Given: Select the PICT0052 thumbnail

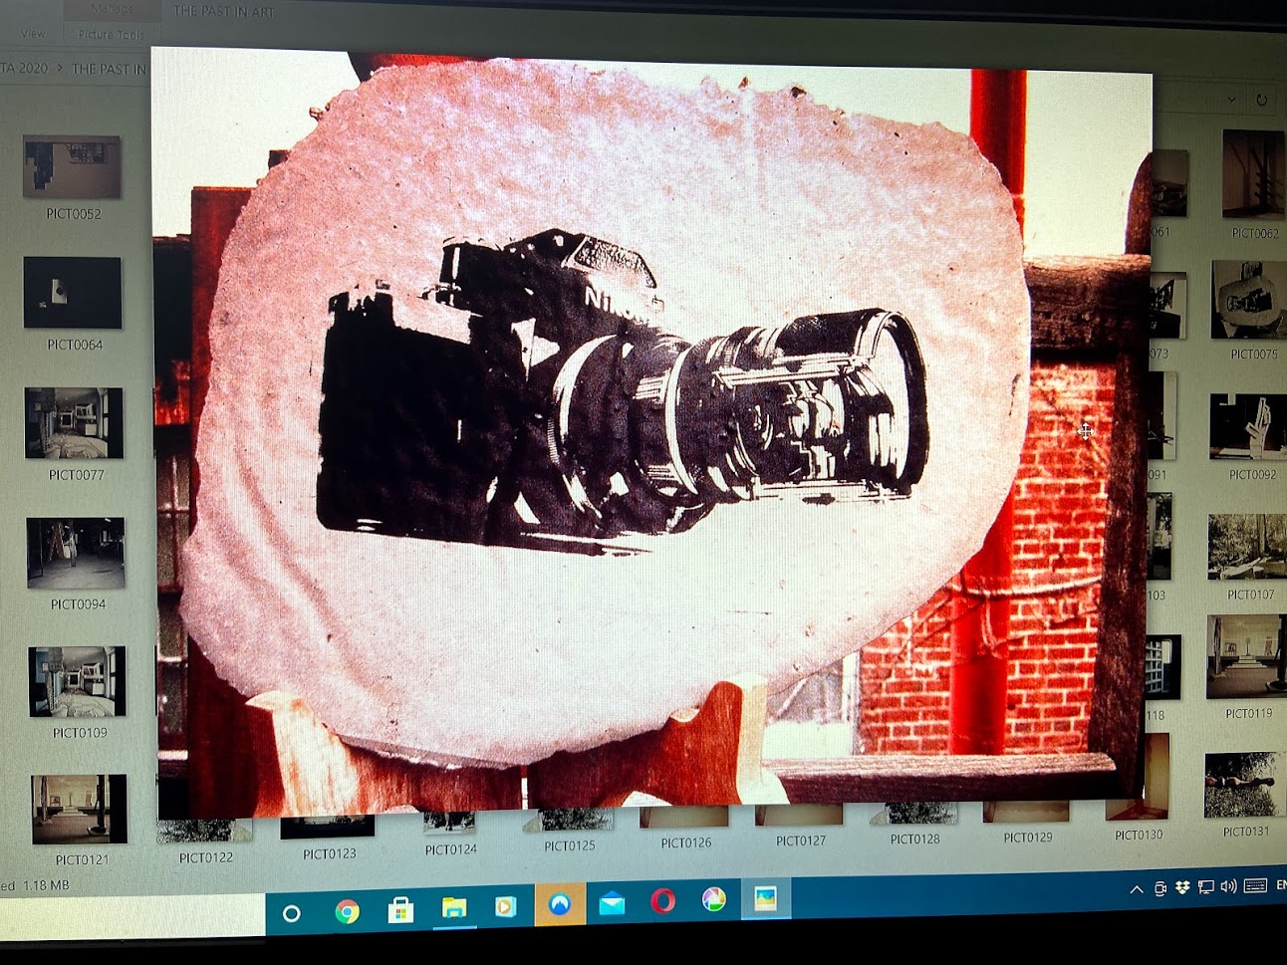Looking at the screenshot, I should [72, 166].
